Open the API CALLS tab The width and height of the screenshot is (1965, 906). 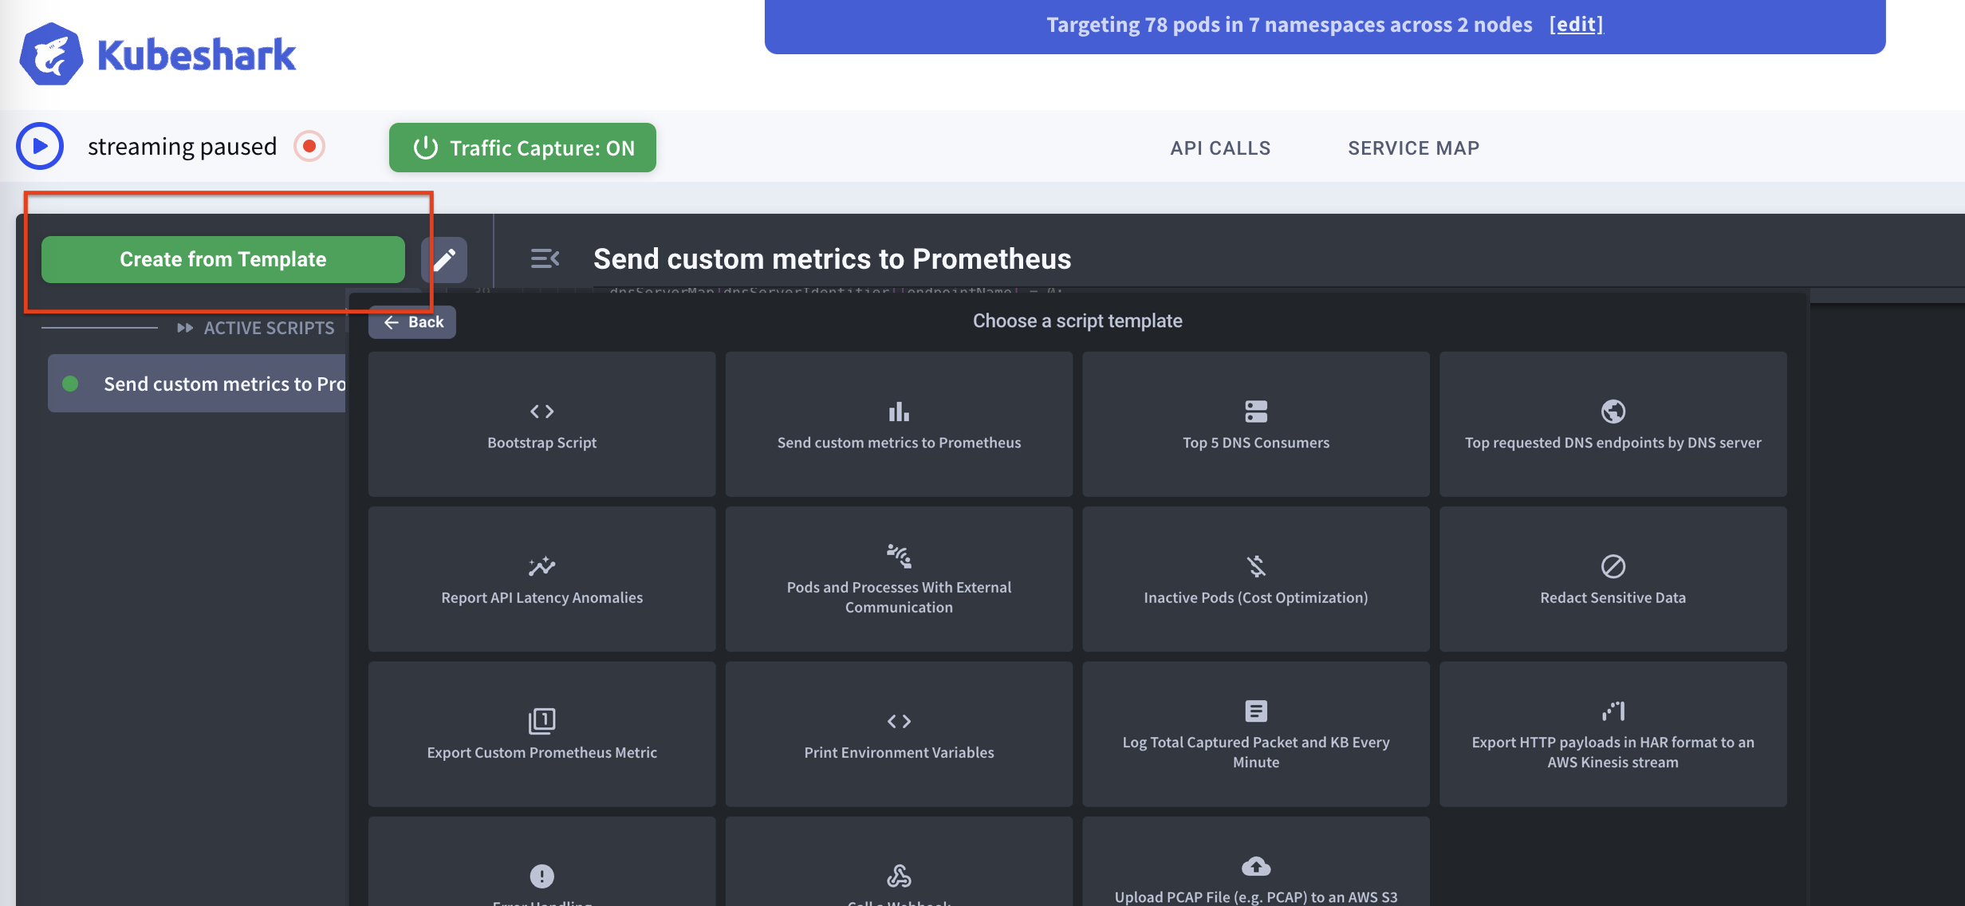pos(1220,148)
